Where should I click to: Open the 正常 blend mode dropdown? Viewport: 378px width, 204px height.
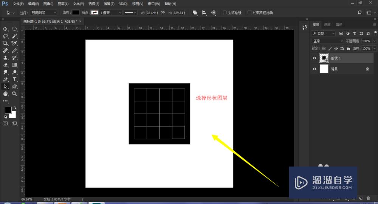pyautogui.click(x=328, y=41)
